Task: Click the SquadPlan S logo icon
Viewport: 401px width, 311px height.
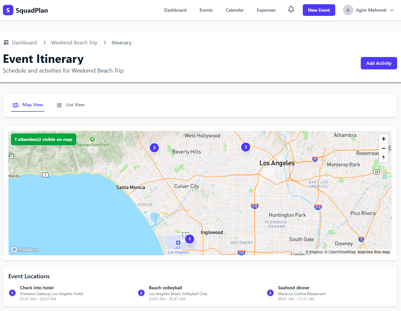Action: 8,10
